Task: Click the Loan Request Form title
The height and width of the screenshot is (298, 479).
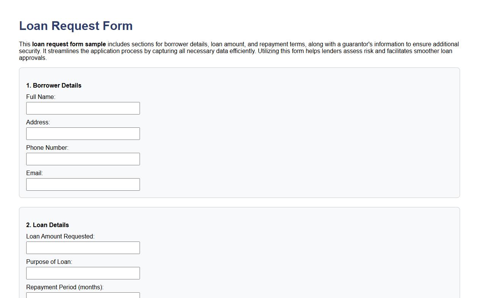Action: 75,26
